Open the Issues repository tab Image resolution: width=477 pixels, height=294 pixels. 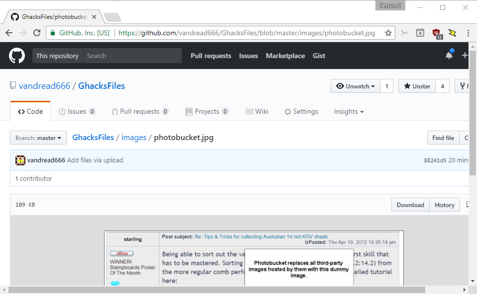77,112
